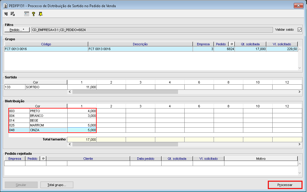Select the 133 SORTIDO row code
The width and height of the screenshot is (307, 192).
point(15,87)
